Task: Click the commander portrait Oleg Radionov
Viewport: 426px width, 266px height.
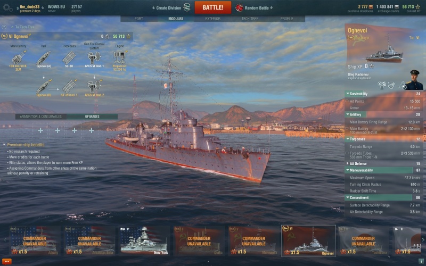Action: click(414, 79)
